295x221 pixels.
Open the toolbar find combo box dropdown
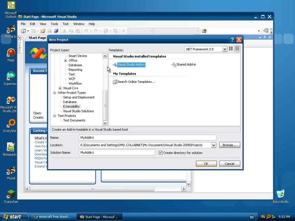[x=259, y=31]
